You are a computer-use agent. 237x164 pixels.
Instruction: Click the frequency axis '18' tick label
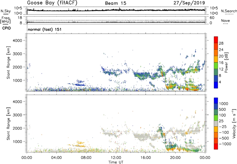20,18
